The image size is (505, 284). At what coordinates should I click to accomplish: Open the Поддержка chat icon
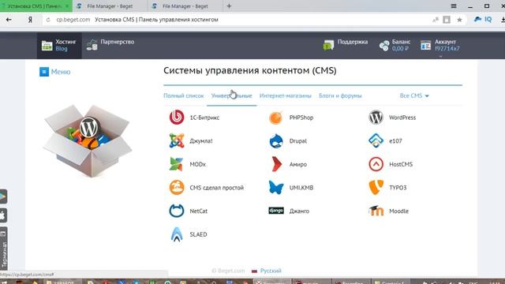(x=328, y=45)
